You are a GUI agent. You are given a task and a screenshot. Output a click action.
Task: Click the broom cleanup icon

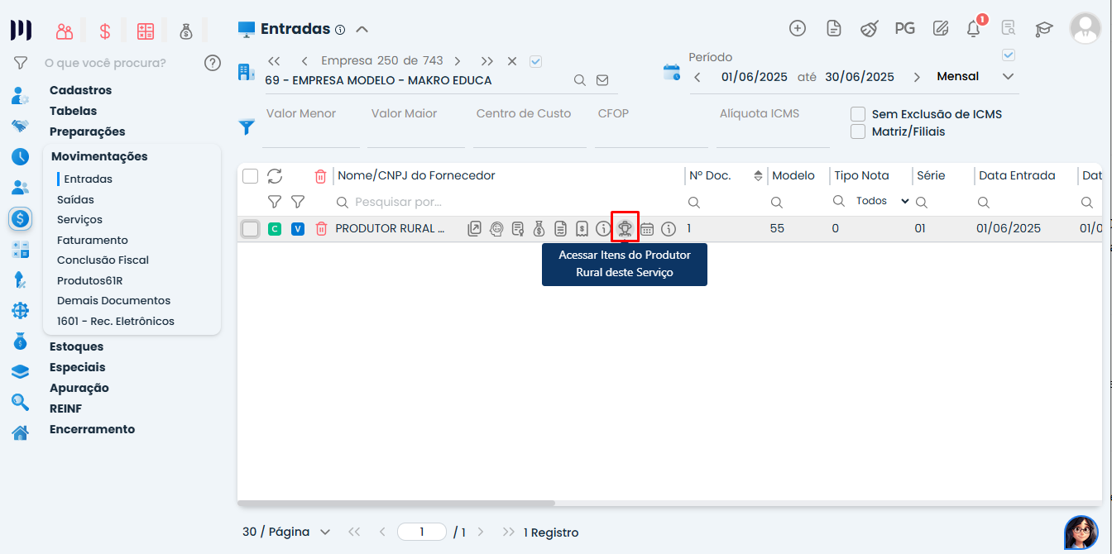[x=869, y=28]
